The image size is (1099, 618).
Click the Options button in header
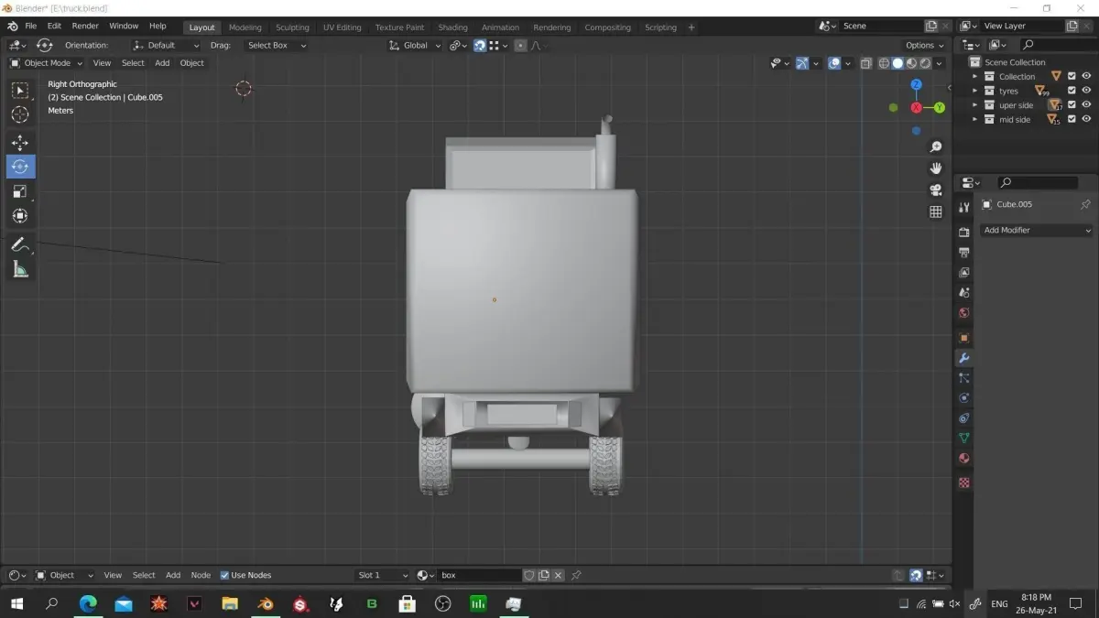point(924,45)
